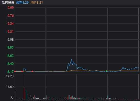Click the 8.85 price axis label
The image size is (140, 101).
coord(11,48)
